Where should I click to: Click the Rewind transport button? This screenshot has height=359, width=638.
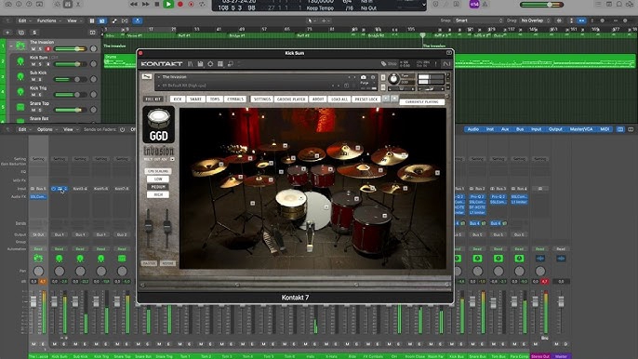click(134, 4)
